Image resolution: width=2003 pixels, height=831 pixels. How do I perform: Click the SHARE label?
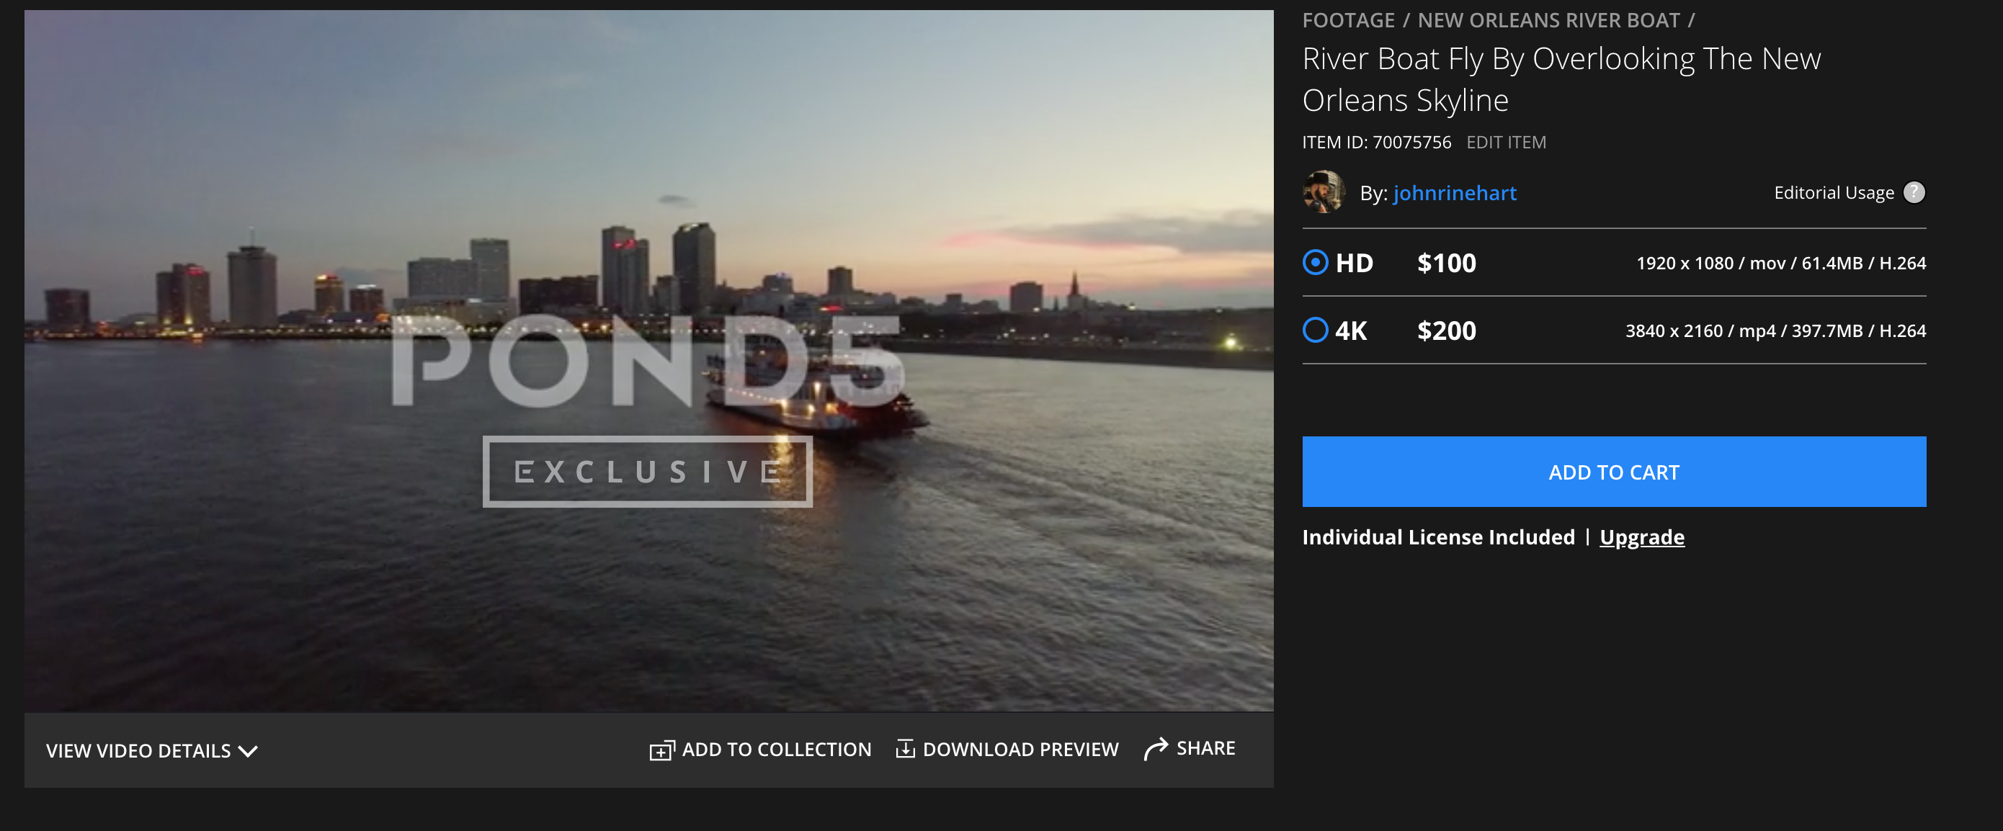coord(1205,747)
